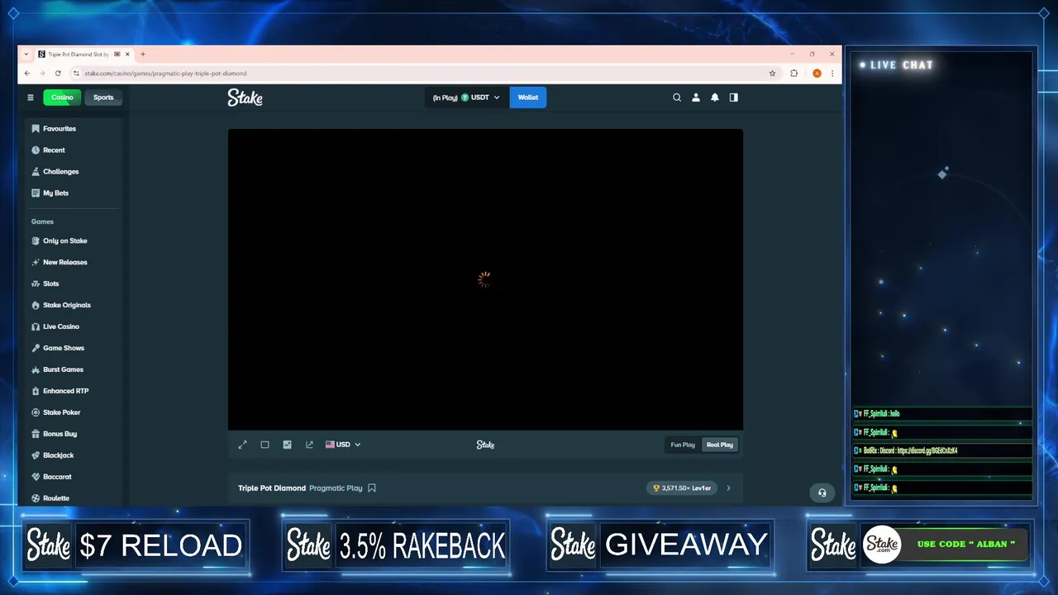The width and height of the screenshot is (1058, 595).
Task: Switch game to theatre mode
Action: coord(265,445)
